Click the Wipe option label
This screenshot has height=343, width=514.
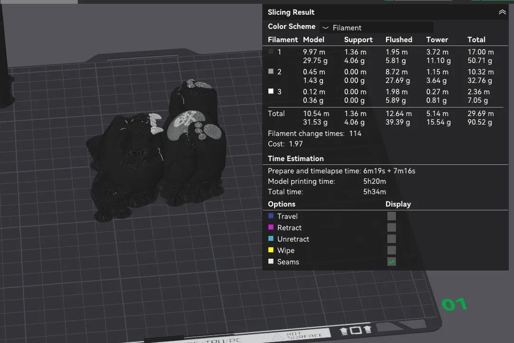[285, 251]
